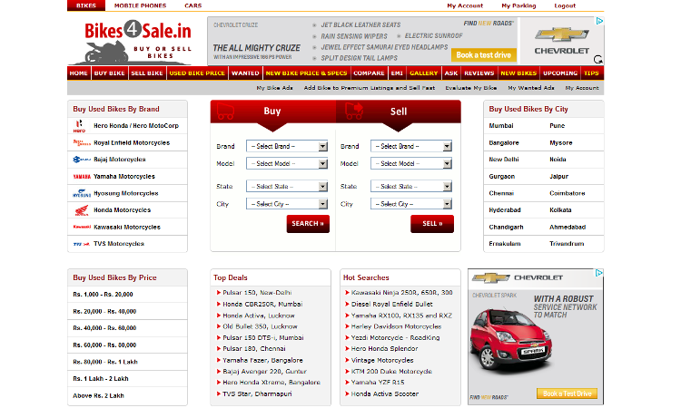Choose price range Above Rs. 2 Lakh
Image resolution: width=681 pixels, height=408 pixels.
click(99, 395)
